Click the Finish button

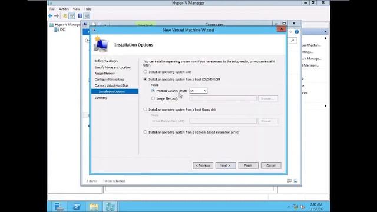(x=249, y=165)
